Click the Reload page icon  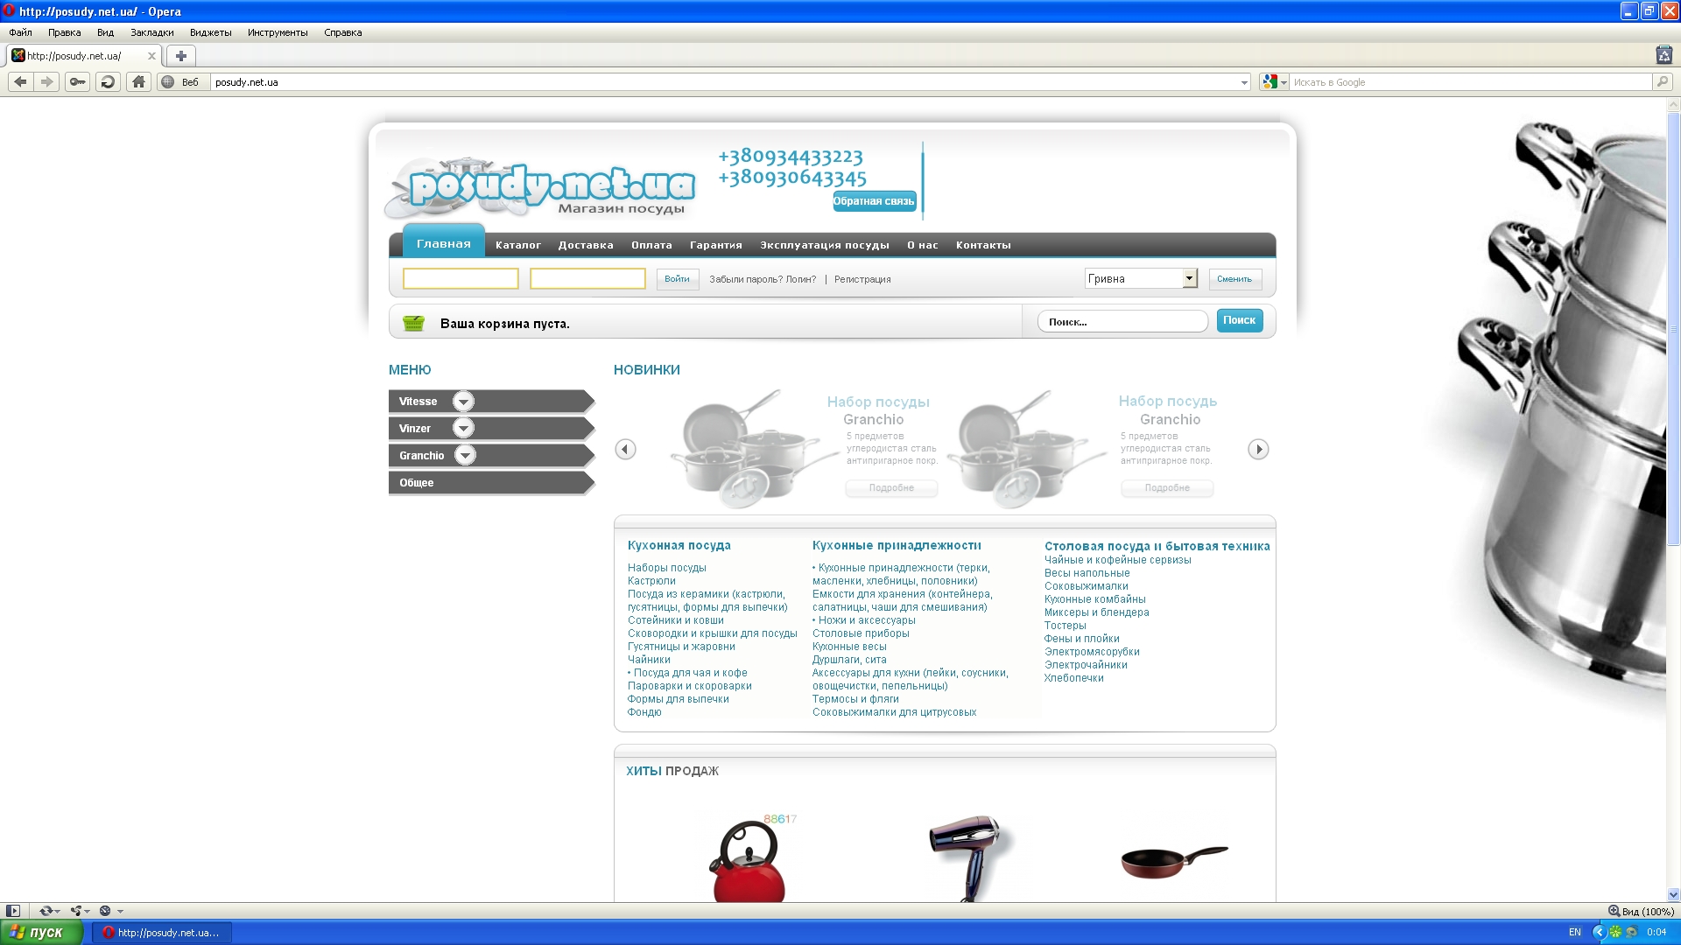[x=108, y=82]
